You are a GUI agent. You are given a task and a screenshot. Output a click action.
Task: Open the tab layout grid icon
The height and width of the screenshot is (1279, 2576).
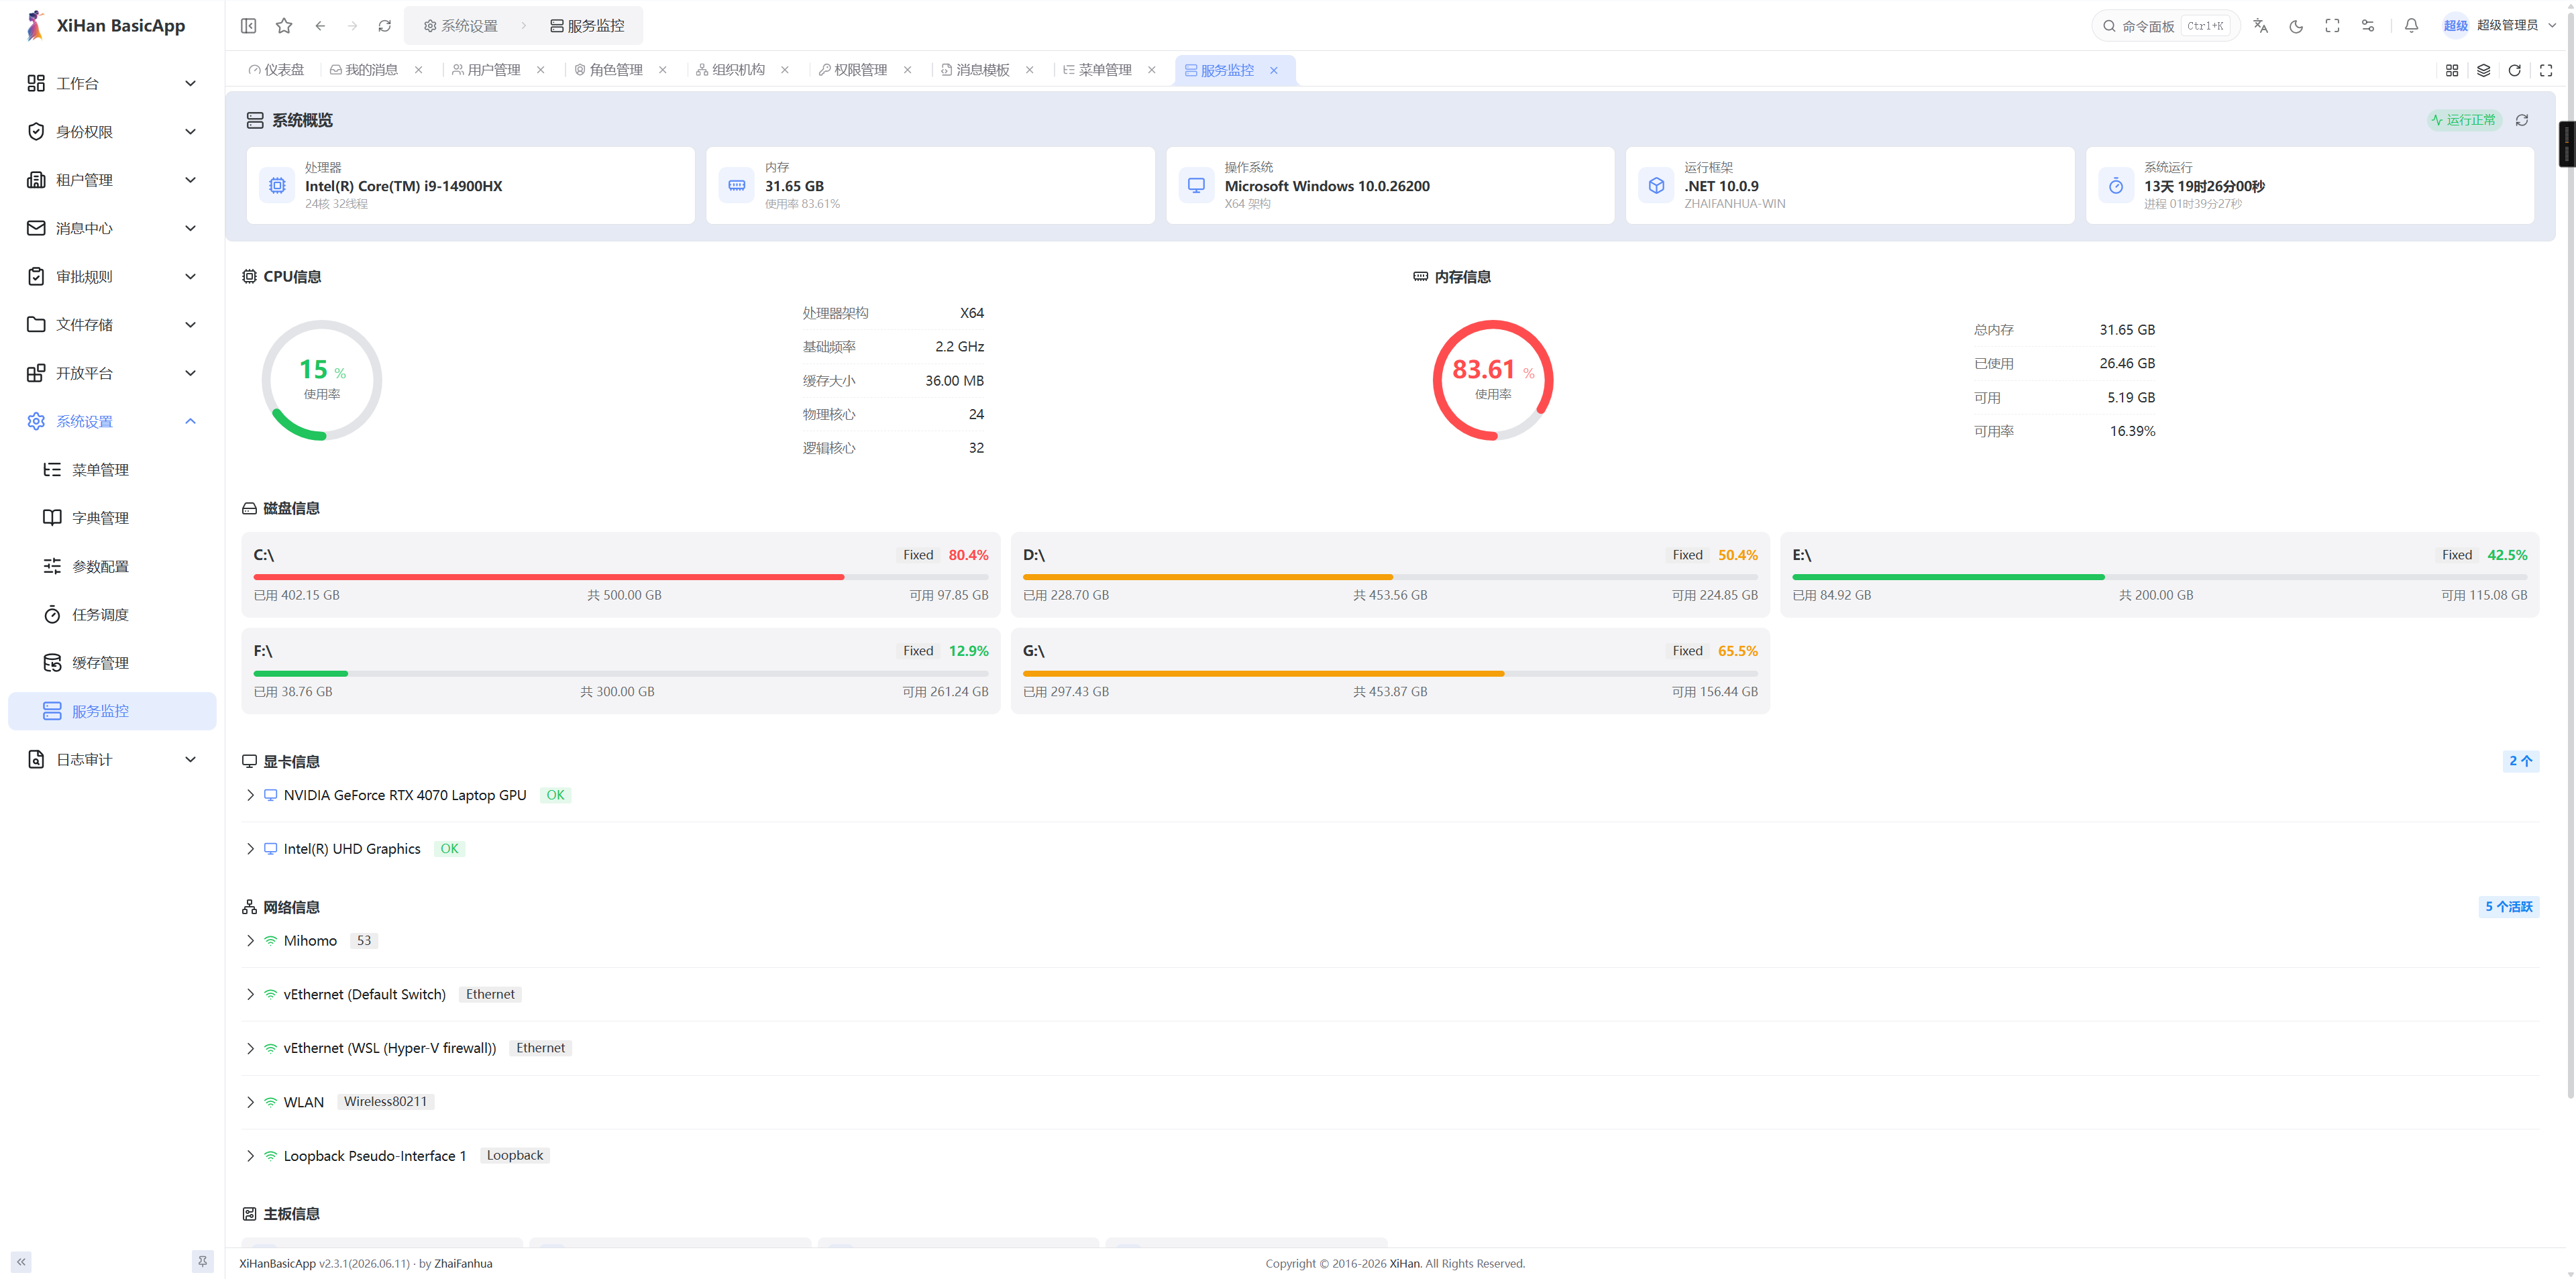(x=2452, y=70)
